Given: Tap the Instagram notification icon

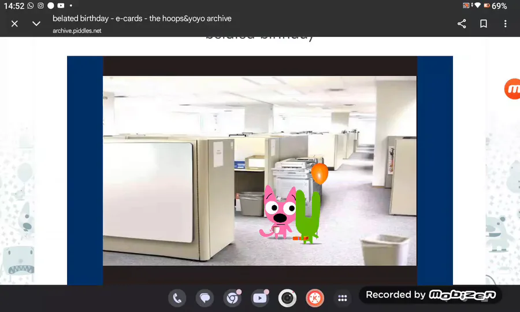Looking at the screenshot, I should [40, 6].
